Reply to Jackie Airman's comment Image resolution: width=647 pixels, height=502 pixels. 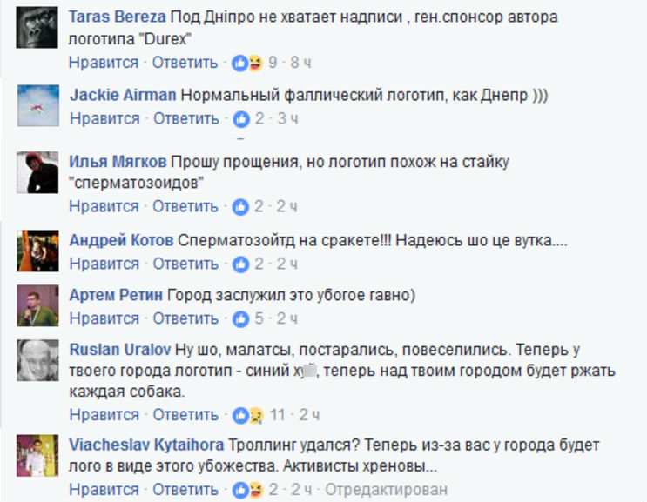185,118
